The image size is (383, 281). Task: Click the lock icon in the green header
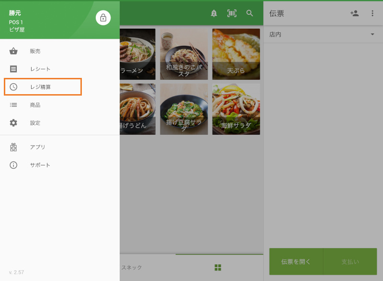pos(103,17)
